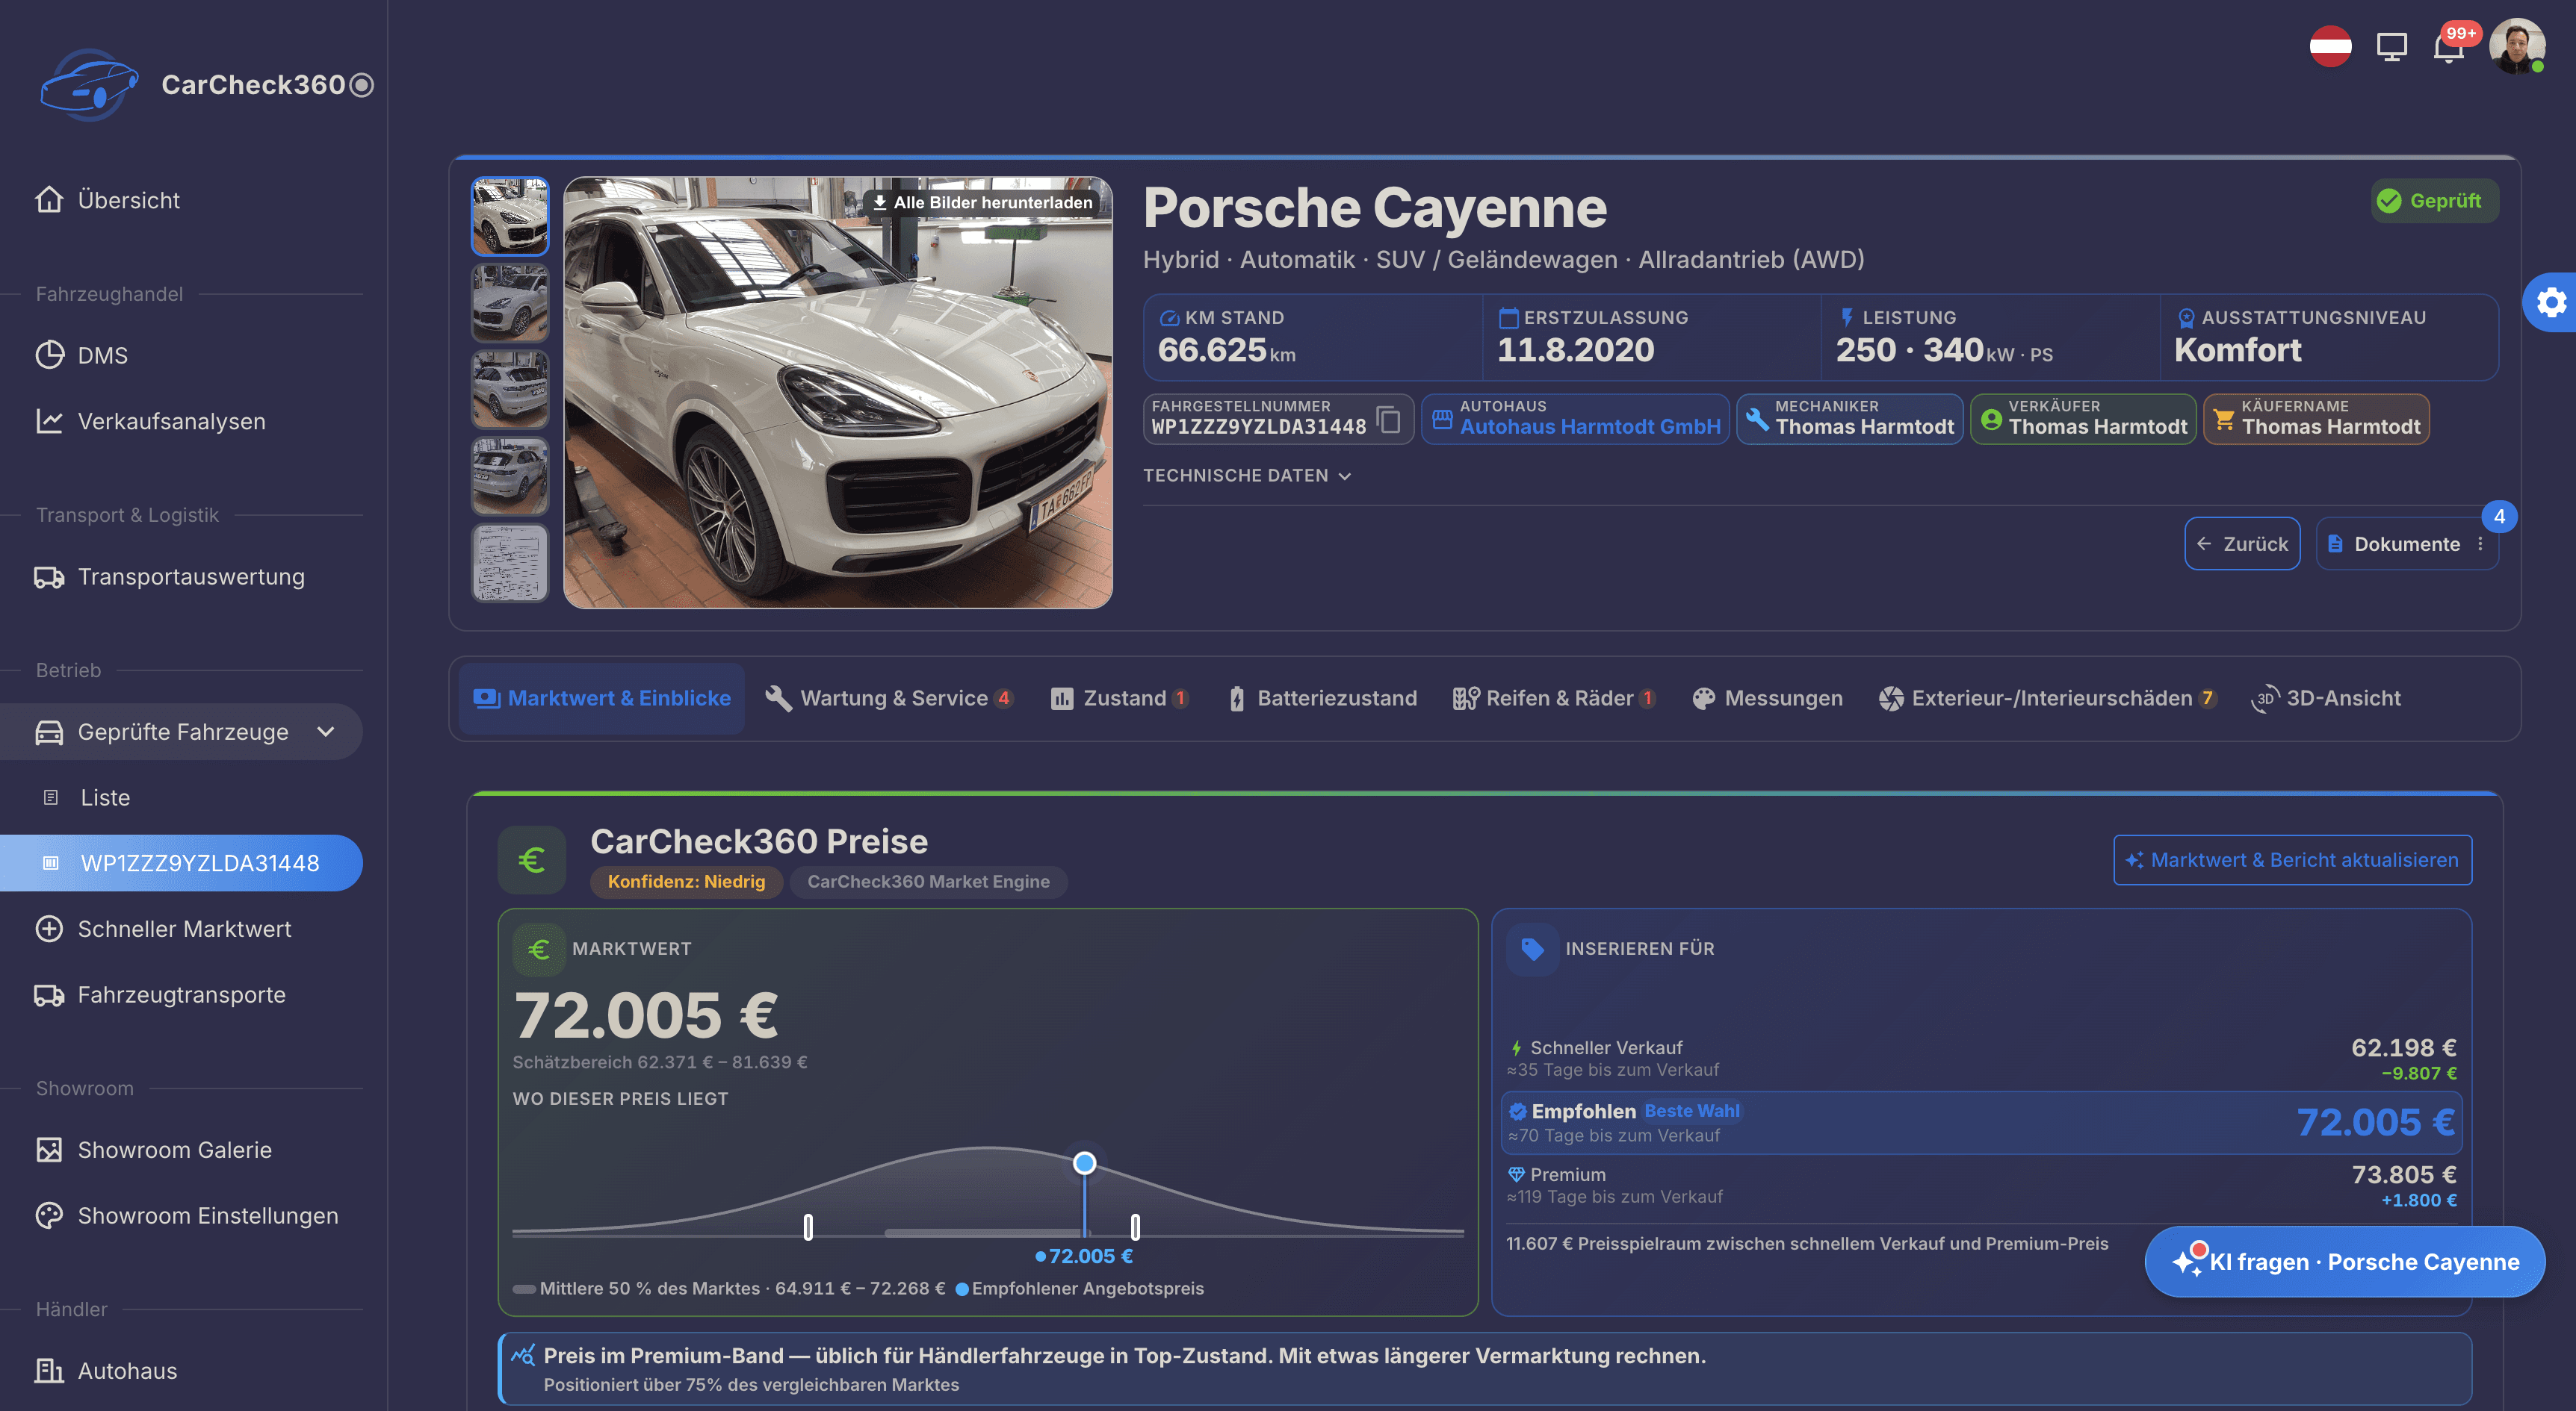
Task: Switch to Batteriezustand tab
Action: [x=1322, y=699]
